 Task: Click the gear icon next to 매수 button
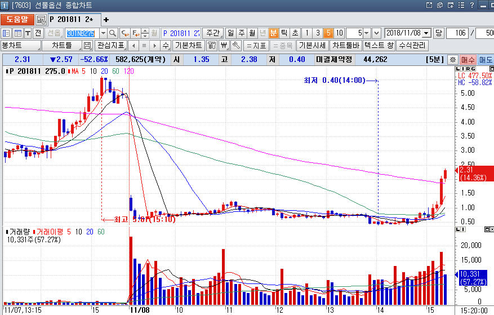pyautogui.click(x=453, y=60)
